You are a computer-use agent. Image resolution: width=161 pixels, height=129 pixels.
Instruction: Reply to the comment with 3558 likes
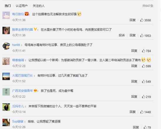[x=132, y=20]
